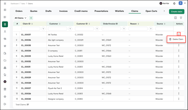
Task: Open the All Claims dropdown
Action: tap(21, 18)
